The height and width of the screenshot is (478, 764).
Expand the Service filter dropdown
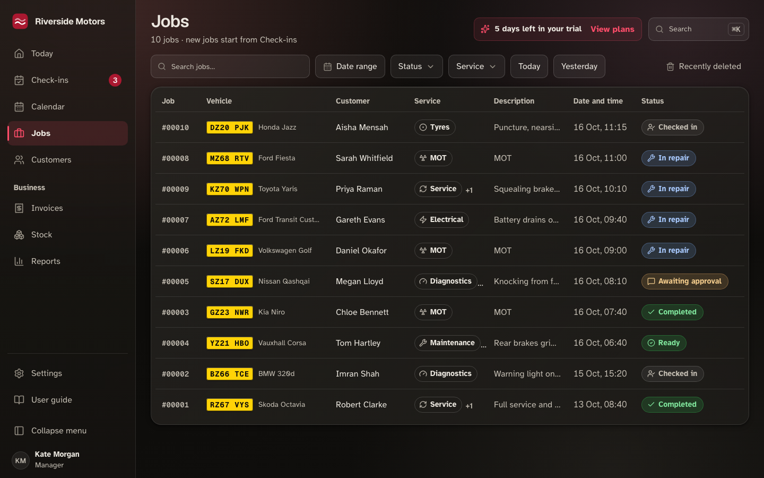pyautogui.click(x=476, y=66)
